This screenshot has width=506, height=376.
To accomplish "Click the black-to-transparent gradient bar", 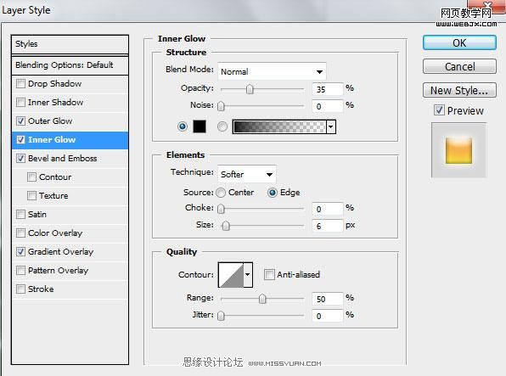I will [x=279, y=126].
